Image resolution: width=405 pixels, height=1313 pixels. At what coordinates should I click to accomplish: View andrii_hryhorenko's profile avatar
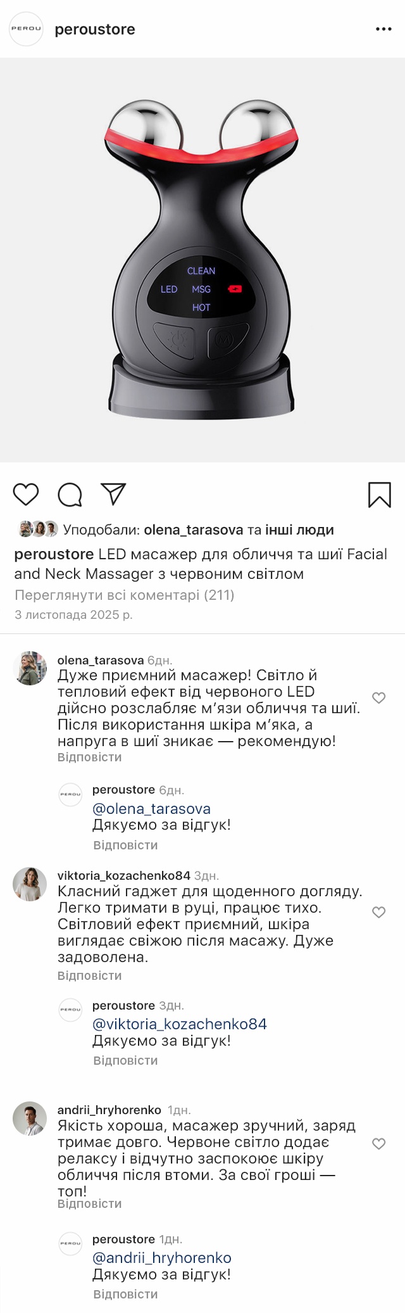pos(30,1118)
